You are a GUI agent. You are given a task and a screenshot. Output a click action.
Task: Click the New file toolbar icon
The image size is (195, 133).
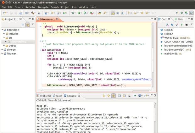click(4, 13)
